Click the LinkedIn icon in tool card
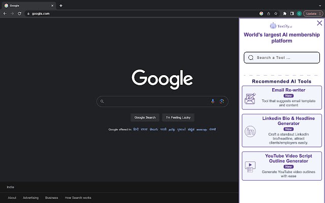This screenshot has height=203, width=325. (250, 131)
